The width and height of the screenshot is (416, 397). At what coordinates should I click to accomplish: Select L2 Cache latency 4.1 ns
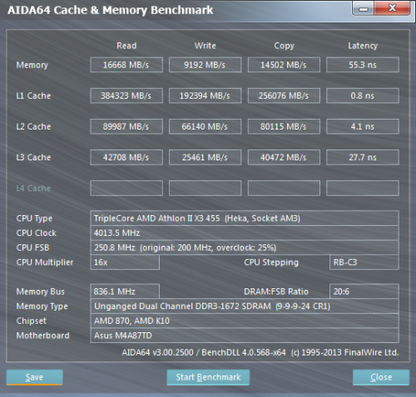363,126
